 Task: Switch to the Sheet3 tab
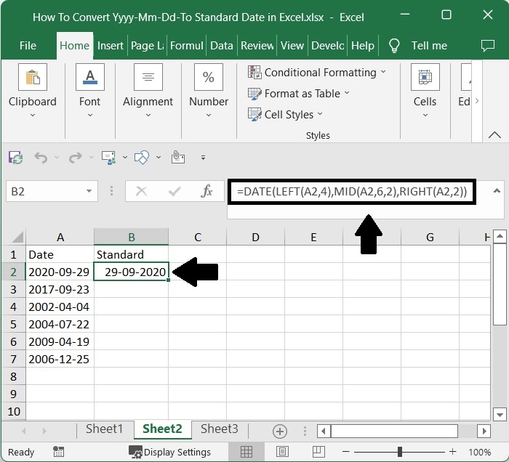coord(219,429)
